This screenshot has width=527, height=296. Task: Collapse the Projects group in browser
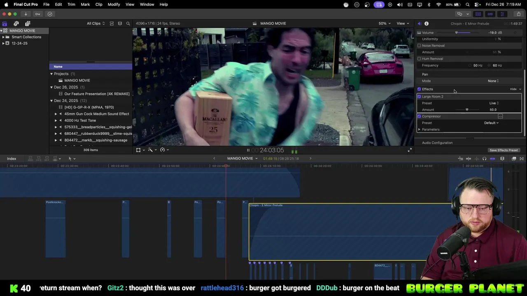click(x=51, y=74)
